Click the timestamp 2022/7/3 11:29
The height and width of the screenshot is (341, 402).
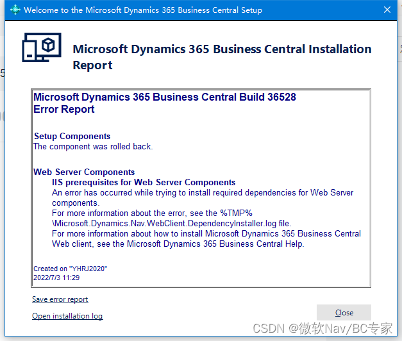pyautogui.click(x=56, y=278)
